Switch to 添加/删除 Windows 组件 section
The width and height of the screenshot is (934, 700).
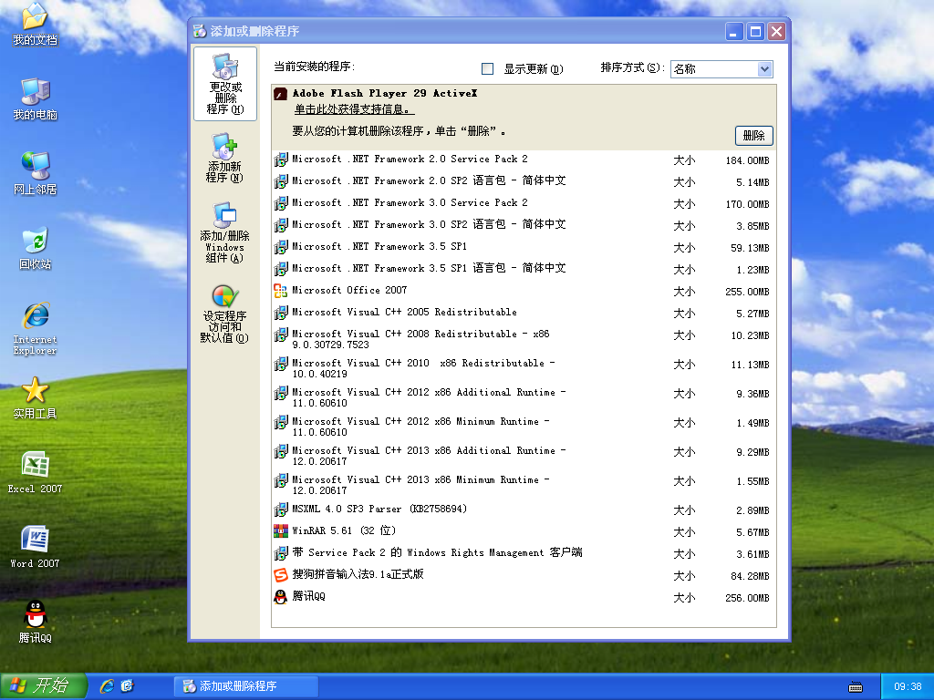point(224,232)
